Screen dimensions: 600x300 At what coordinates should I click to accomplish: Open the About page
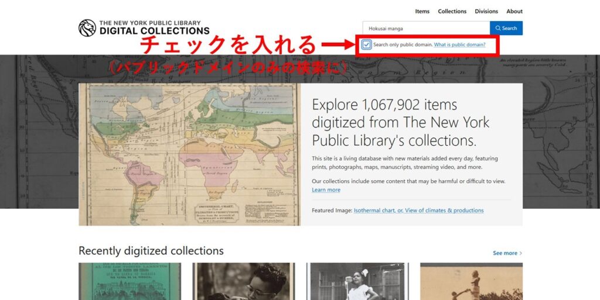[x=514, y=12]
